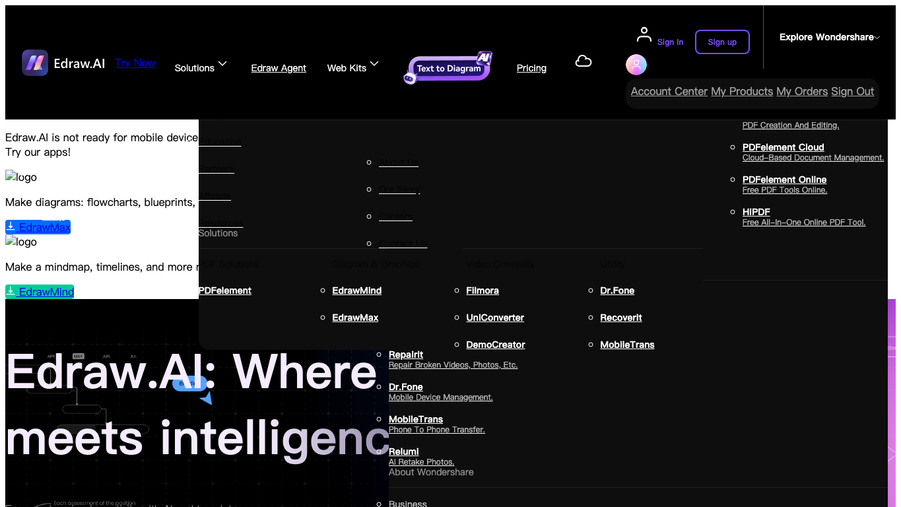
Task: Expand the Solutions dropdown chevron
Action: coord(222,63)
